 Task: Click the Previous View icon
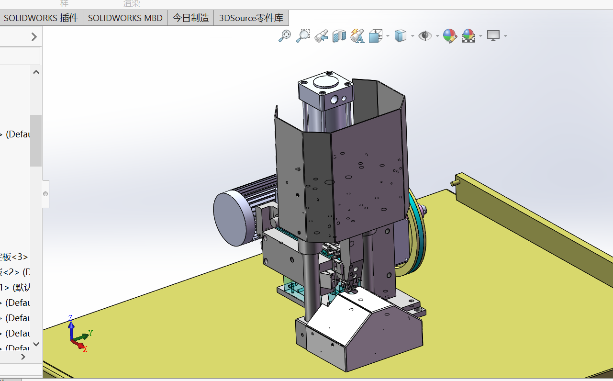[x=321, y=36]
